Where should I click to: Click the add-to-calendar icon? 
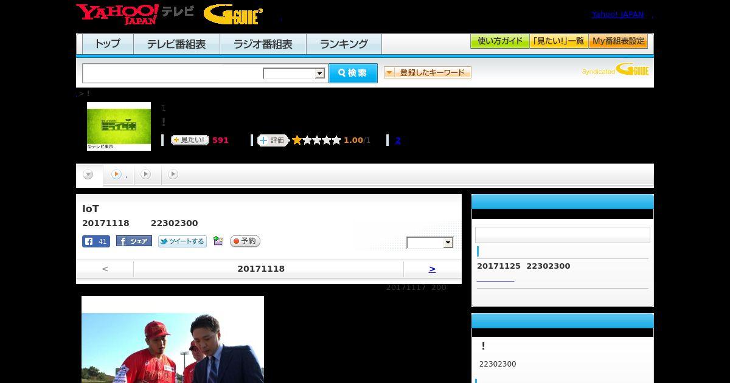pos(218,241)
